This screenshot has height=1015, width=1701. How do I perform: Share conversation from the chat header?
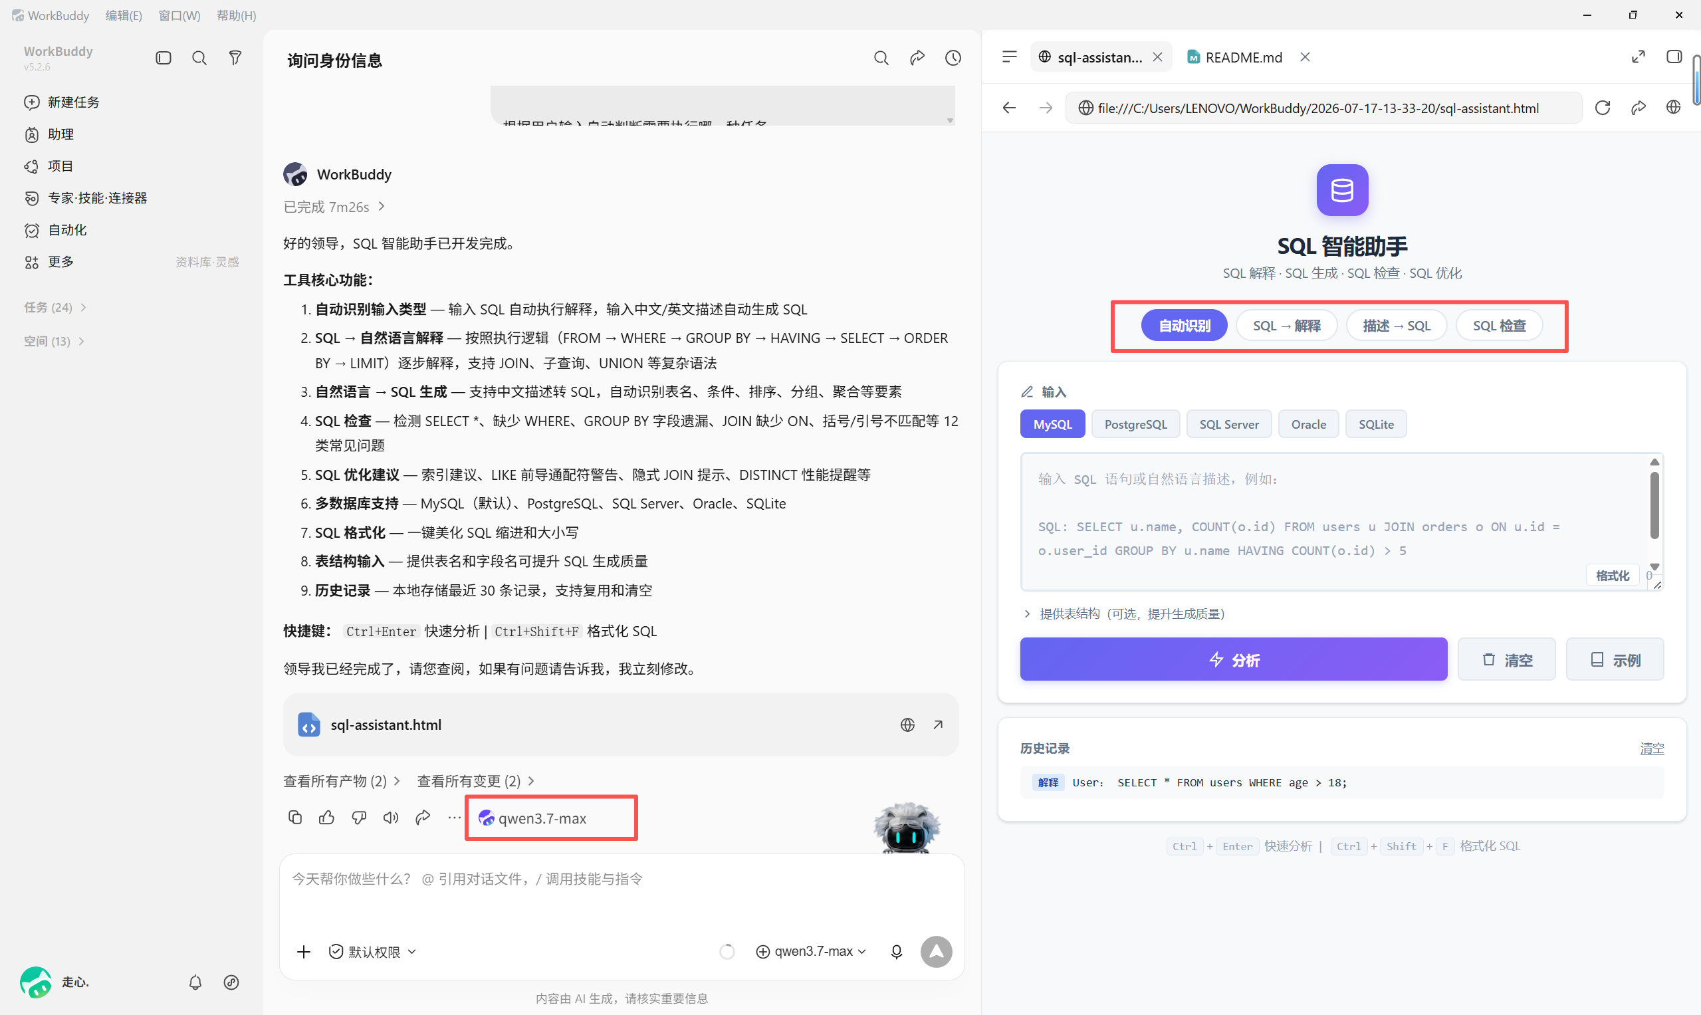coord(917,58)
